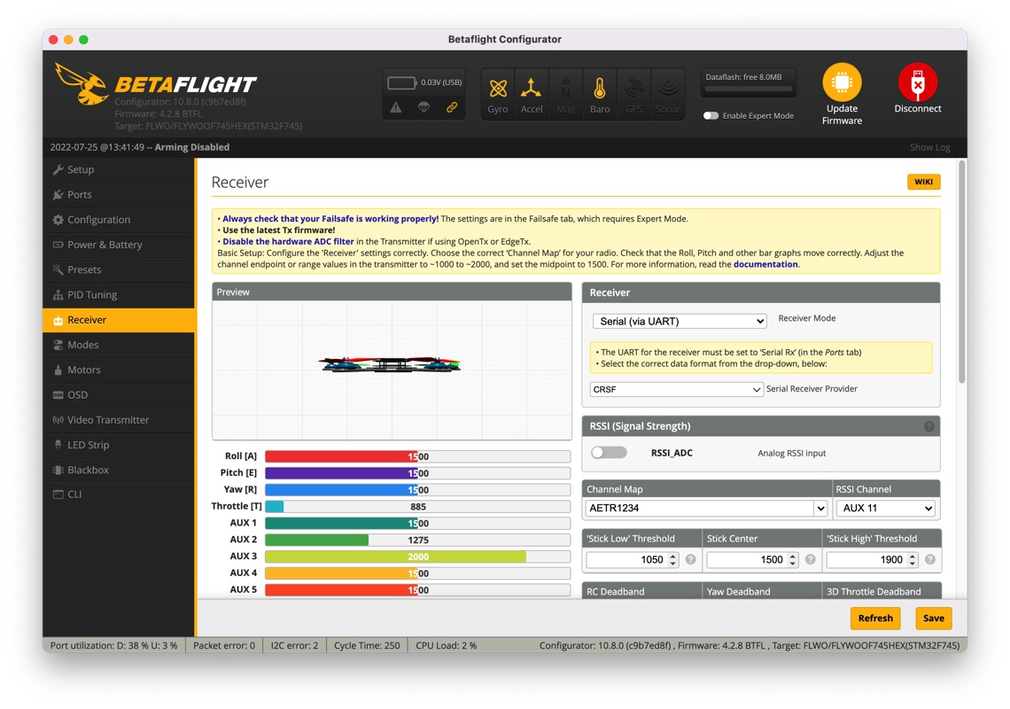Click the warning triangle status icon
The image size is (1010, 709).
point(395,107)
